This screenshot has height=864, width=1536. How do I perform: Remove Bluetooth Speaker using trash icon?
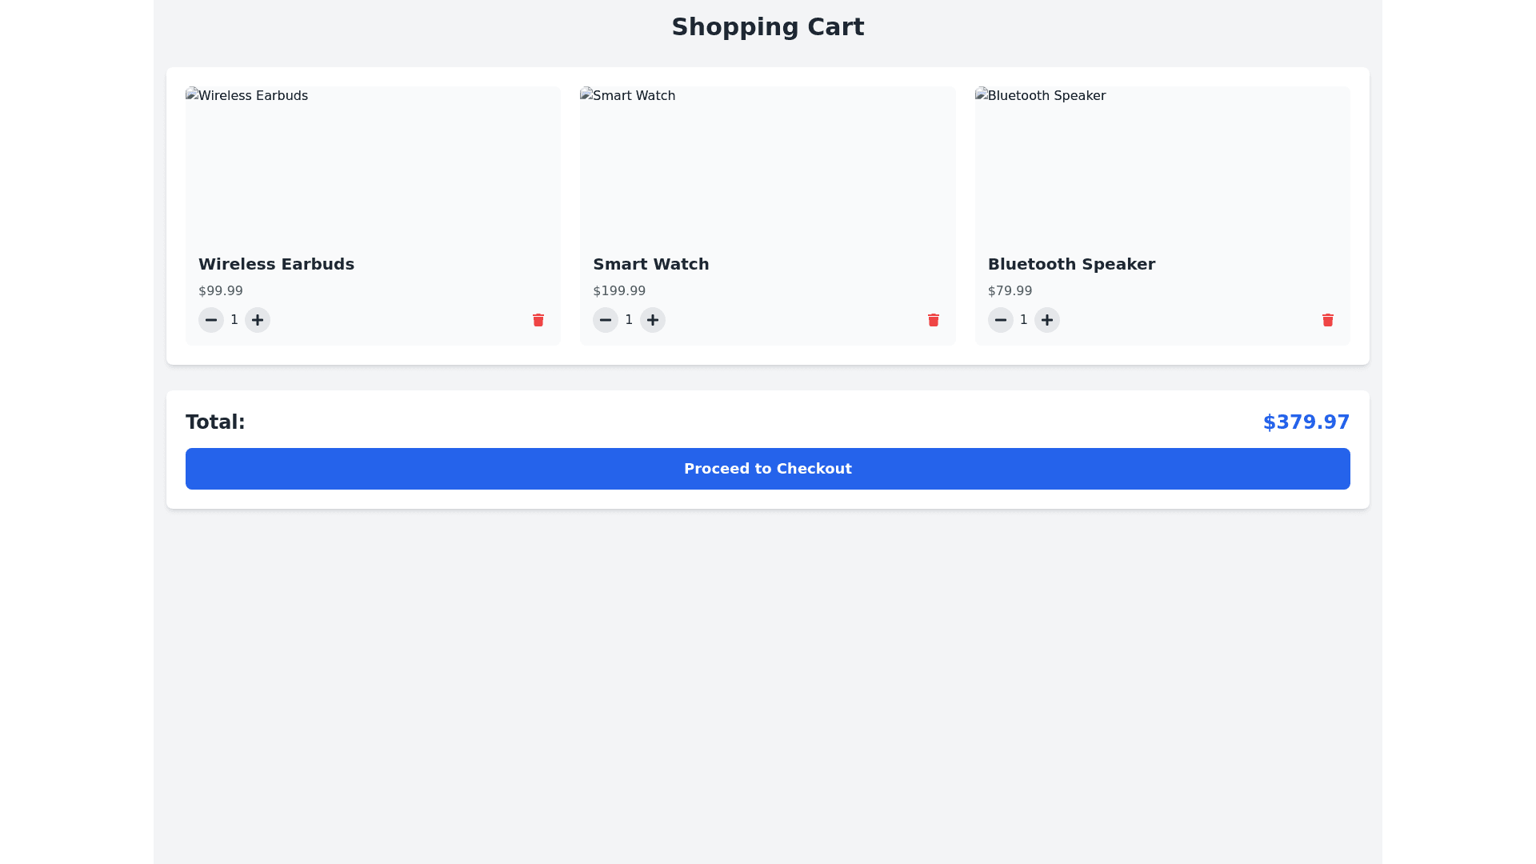[x=1327, y=320]
